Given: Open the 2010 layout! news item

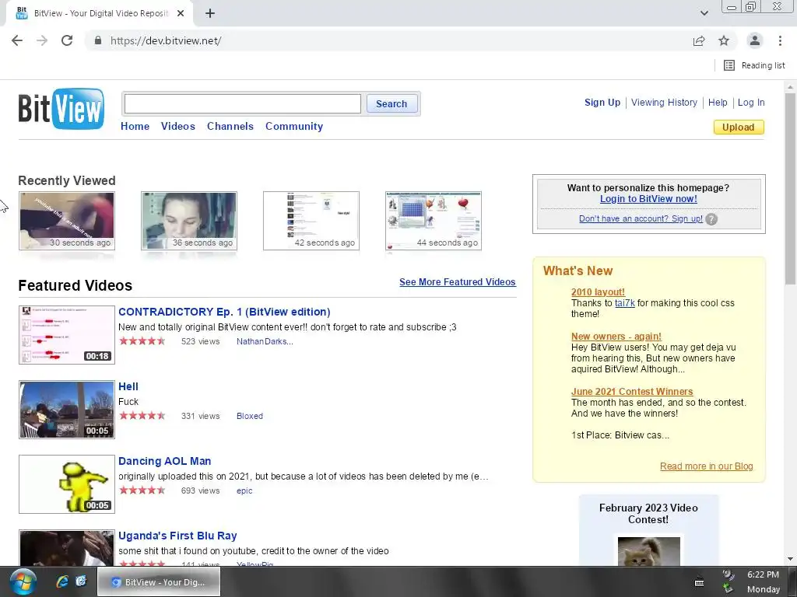Looking at the screenshot, I should click(x=598, y=292).
